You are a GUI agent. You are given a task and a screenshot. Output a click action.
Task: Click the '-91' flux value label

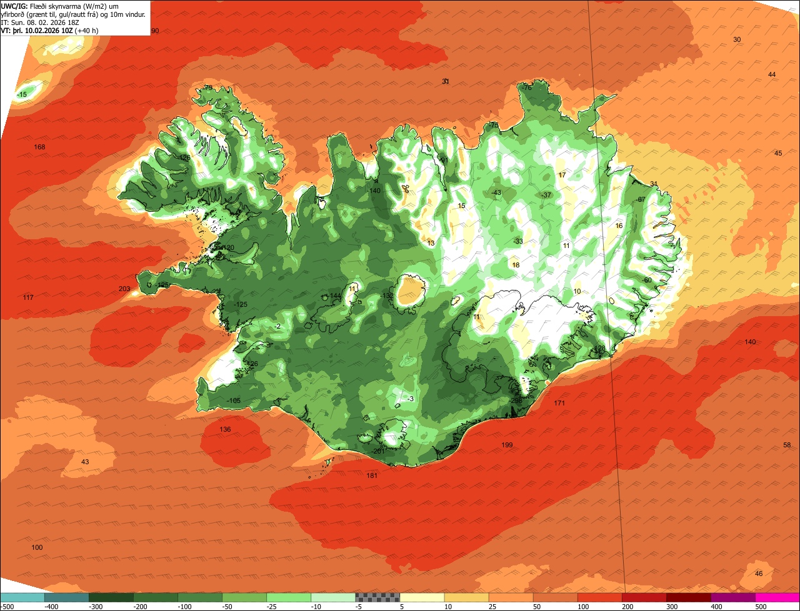coord(442,160)
